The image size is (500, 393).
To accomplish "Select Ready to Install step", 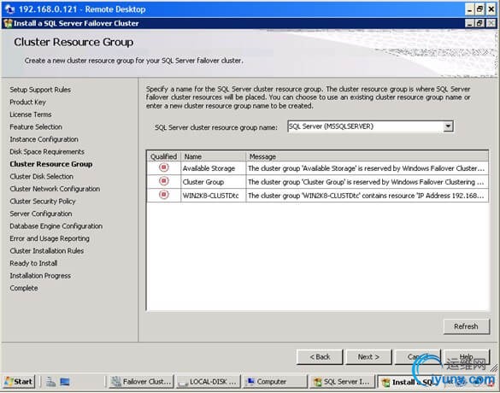I will pos(33,263).
